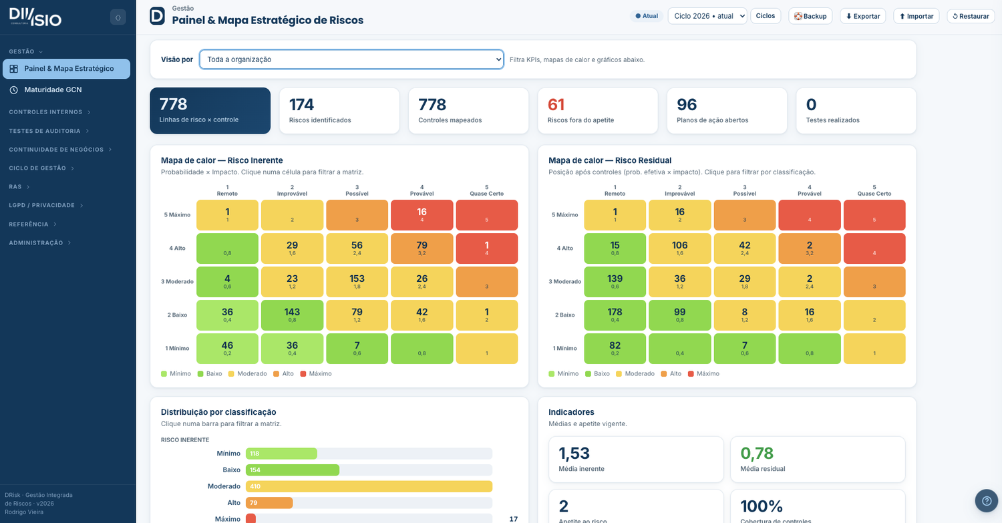
Task: Click the Baixo bar showing 154
Action: [293, 470]
